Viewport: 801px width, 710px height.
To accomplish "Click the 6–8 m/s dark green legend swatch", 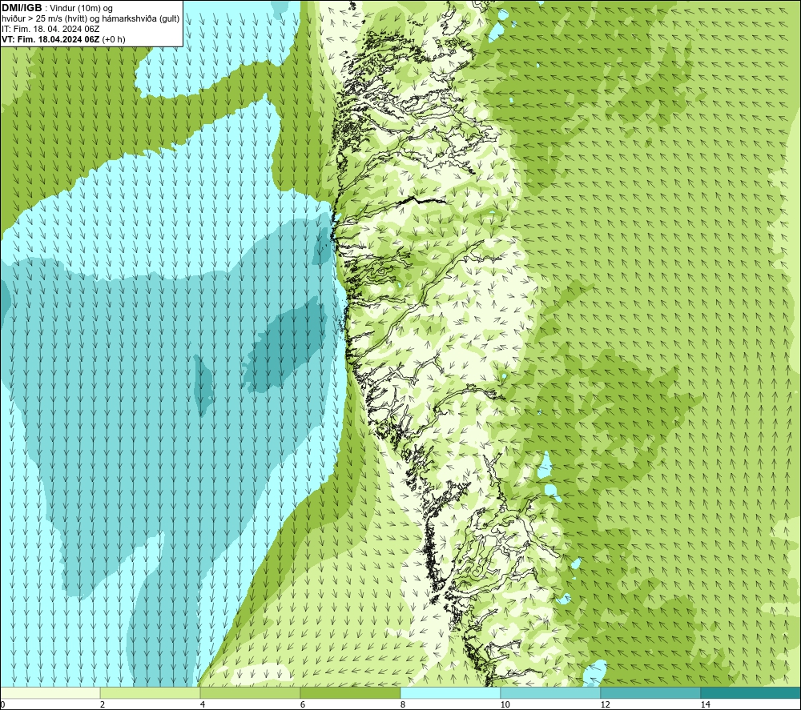I will pos(351,692).
